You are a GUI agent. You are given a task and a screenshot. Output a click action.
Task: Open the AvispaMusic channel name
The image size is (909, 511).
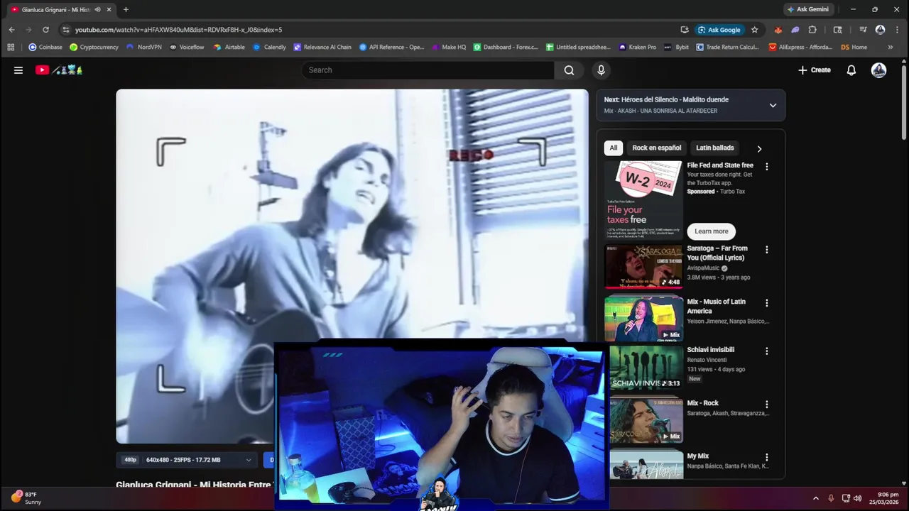tap(703, 268)
